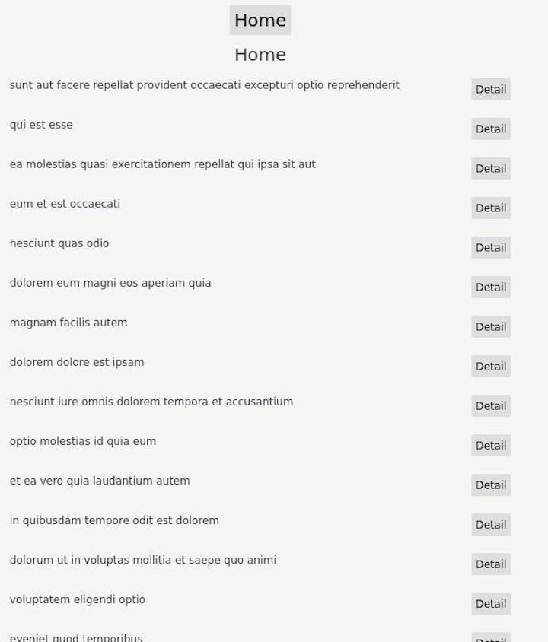Open Detail for "dolorum ut in voluptas mollitia"
This screenshot has height=642, width=548.
[490, 564]
